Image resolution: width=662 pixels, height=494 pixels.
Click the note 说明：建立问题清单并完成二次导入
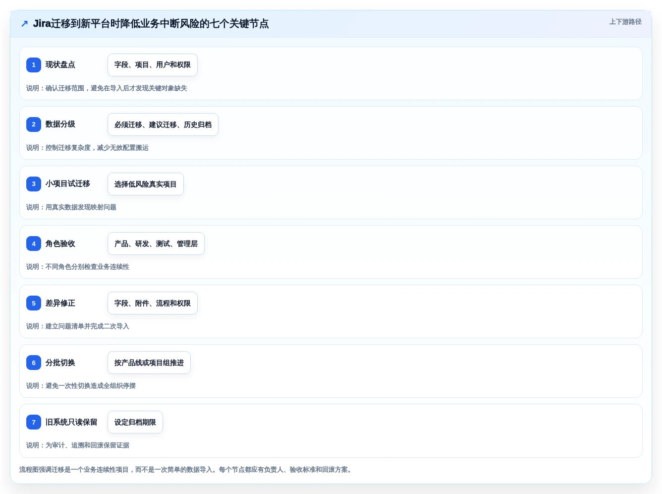point(78,326)
